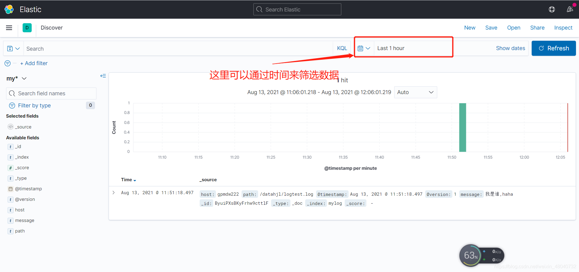Click the _score number field icon
This screenshot has width=579, height=272.
tap(11, 168)
